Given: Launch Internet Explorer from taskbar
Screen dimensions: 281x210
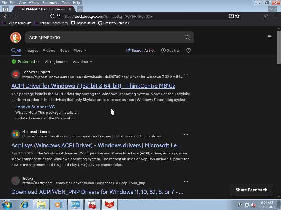Looking at the screenshot, I should point(24,205).
